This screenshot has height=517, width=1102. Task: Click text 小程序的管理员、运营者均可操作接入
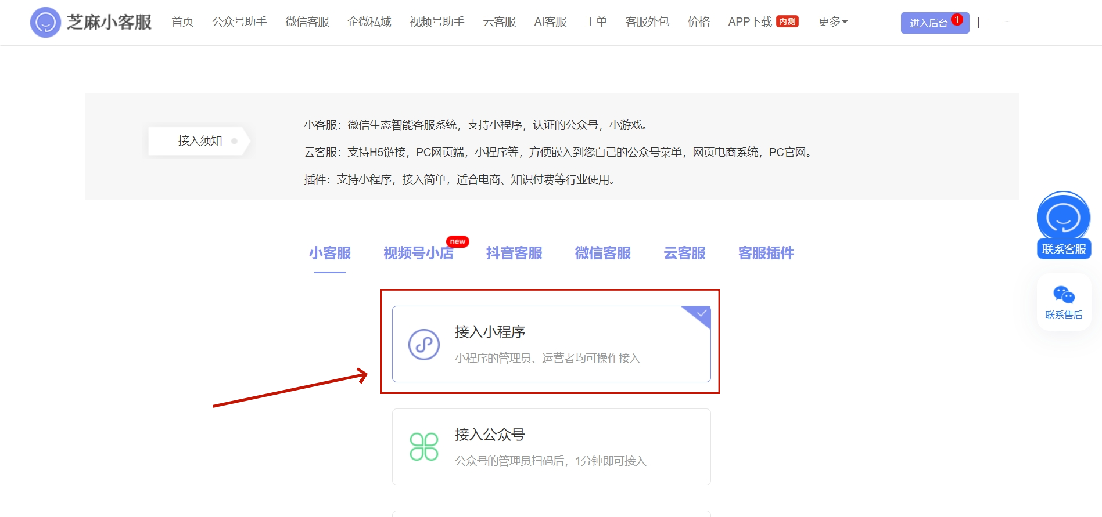point(547,358)
